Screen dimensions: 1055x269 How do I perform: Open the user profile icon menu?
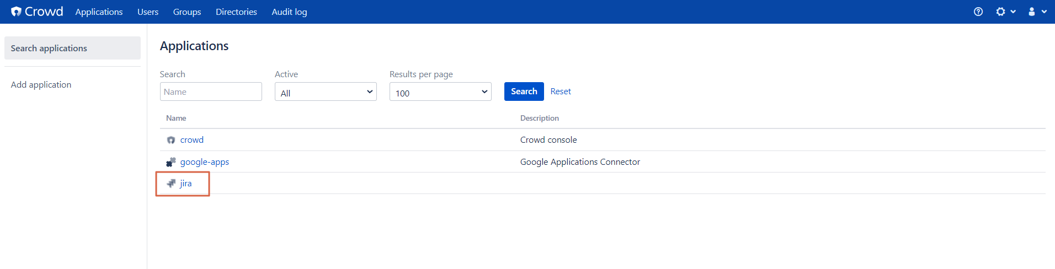[x=1037, y=12]
